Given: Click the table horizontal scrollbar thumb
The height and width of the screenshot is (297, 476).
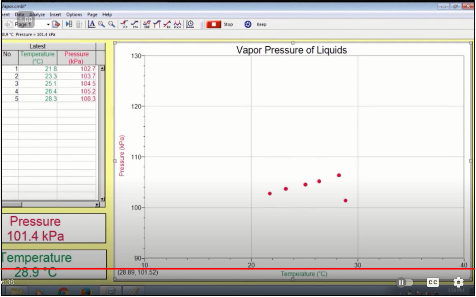Looking at the screenshot, I should coord(12,204).
